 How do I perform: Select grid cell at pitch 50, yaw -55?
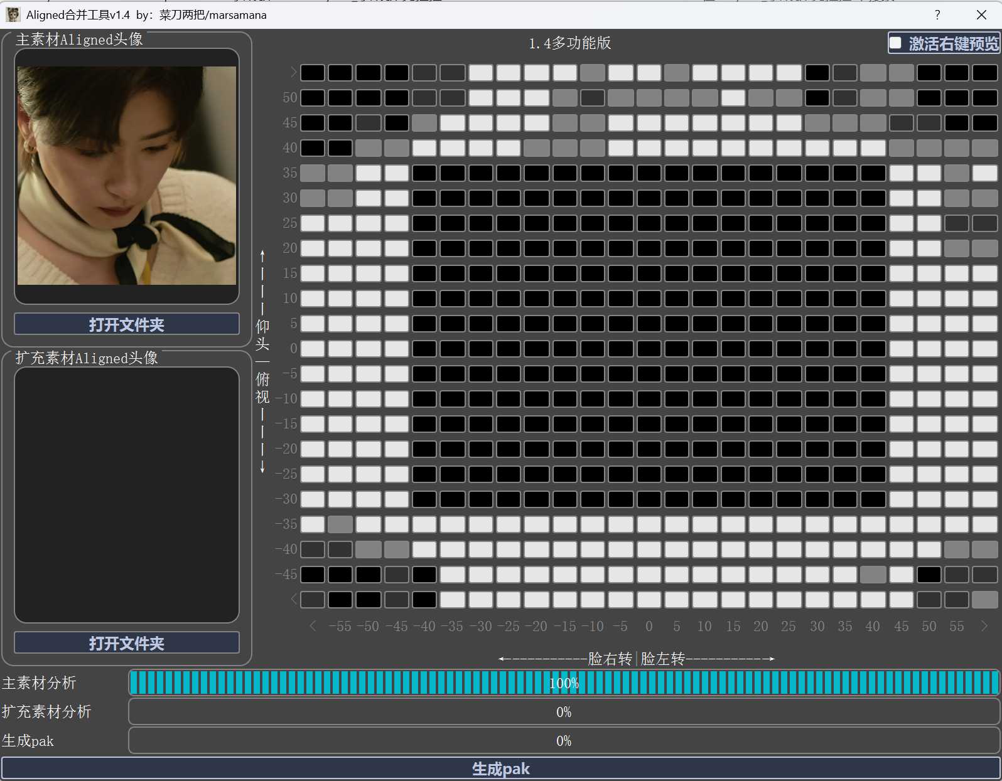click(340, 98)
